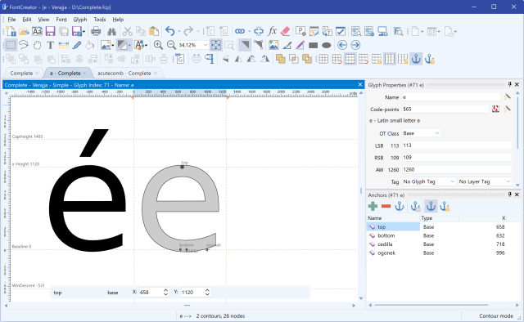Save the font with purple floppy icon
This screenshot has height=322, width=524.
point(50,31)
